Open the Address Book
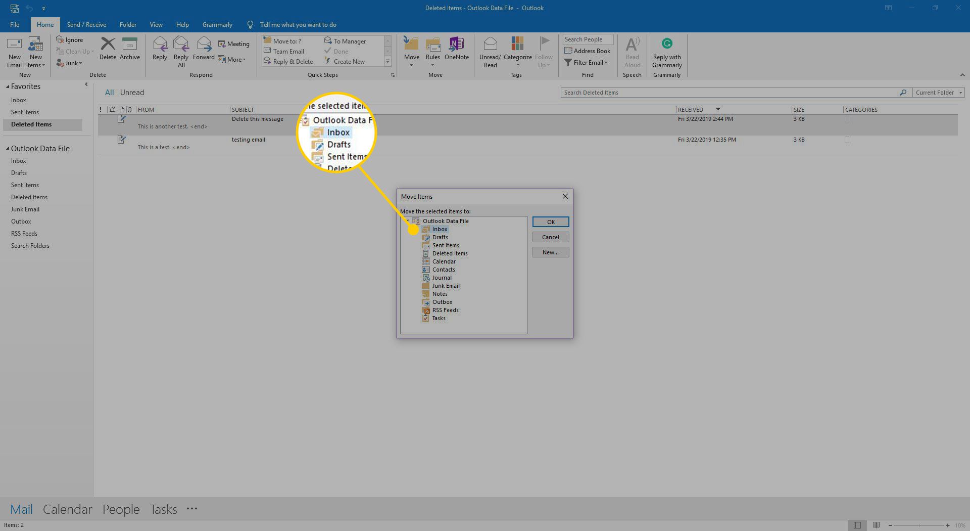The height and width of the screenshot is (531, 970). pos(587,51)
